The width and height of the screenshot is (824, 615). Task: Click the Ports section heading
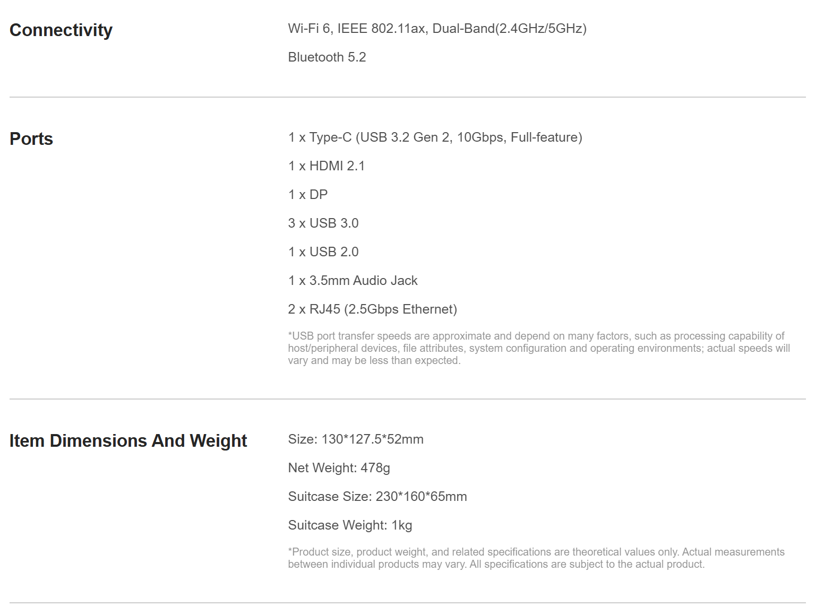tap(31, 139)
